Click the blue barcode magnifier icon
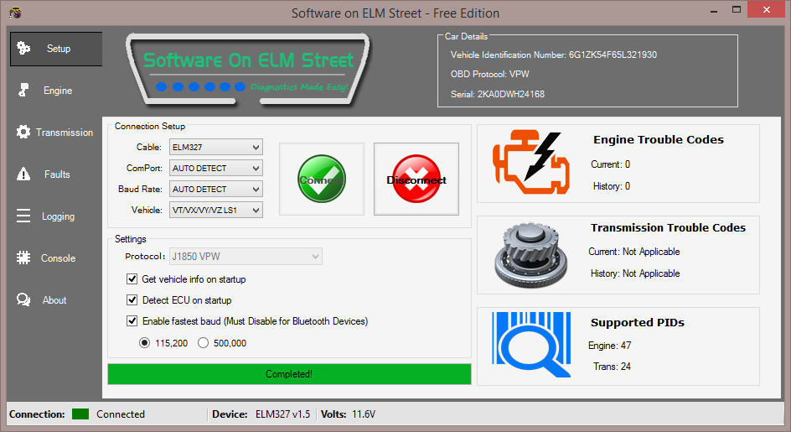 tap(531, 345)
